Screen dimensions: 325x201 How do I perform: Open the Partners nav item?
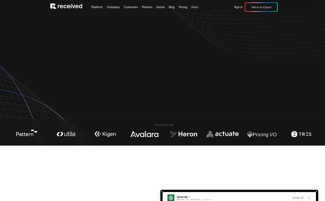(x=147, y=7)
